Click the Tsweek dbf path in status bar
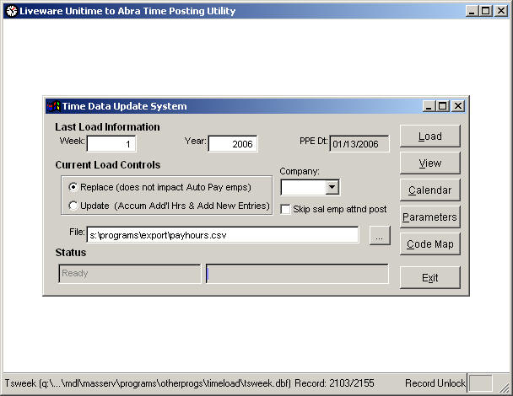This screenshot has width=513, height=396. pyautogui.click(x=148, y=383)
